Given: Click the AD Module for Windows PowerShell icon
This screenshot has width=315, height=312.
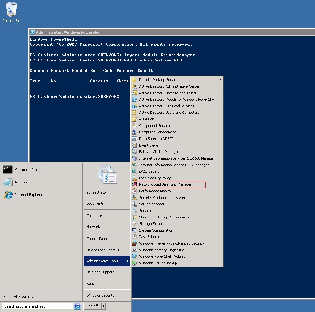Looking at the screenshot, I should [x=134, y=99].
